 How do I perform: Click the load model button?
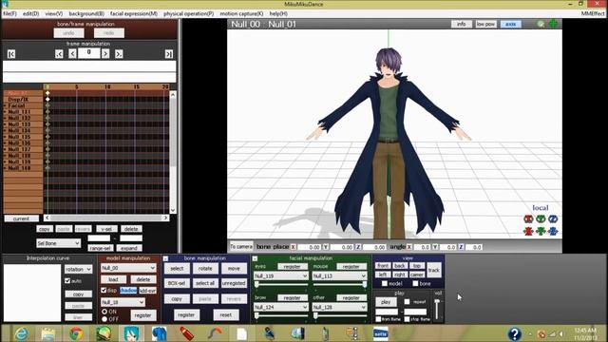pyautogui.click(x=113, y=279)
